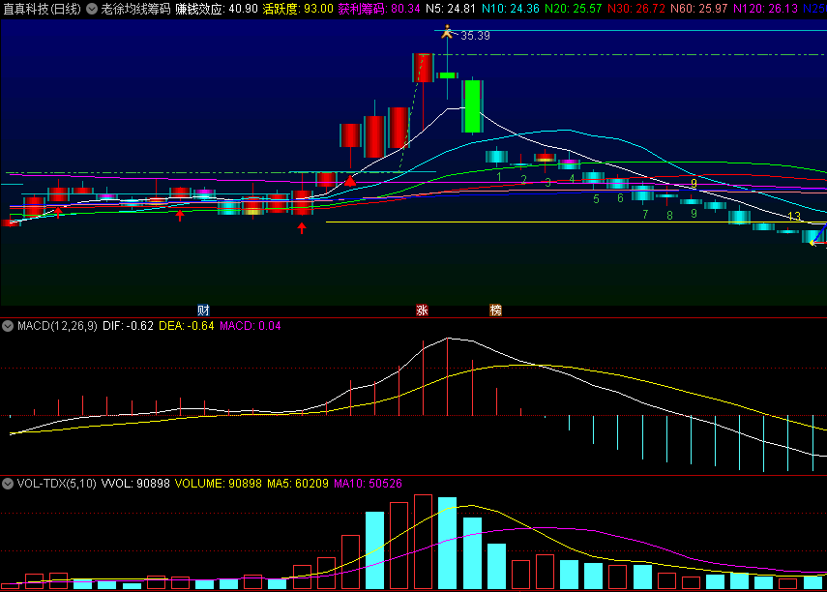Click the 老徐均线筹码 indicator name
Viewport: 827px width, 592px height.
tap(136, 9)
